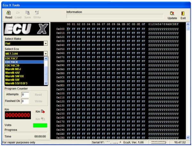Choose Marelli 5NFXX in the Ecu list

click(x=24, y=76)
